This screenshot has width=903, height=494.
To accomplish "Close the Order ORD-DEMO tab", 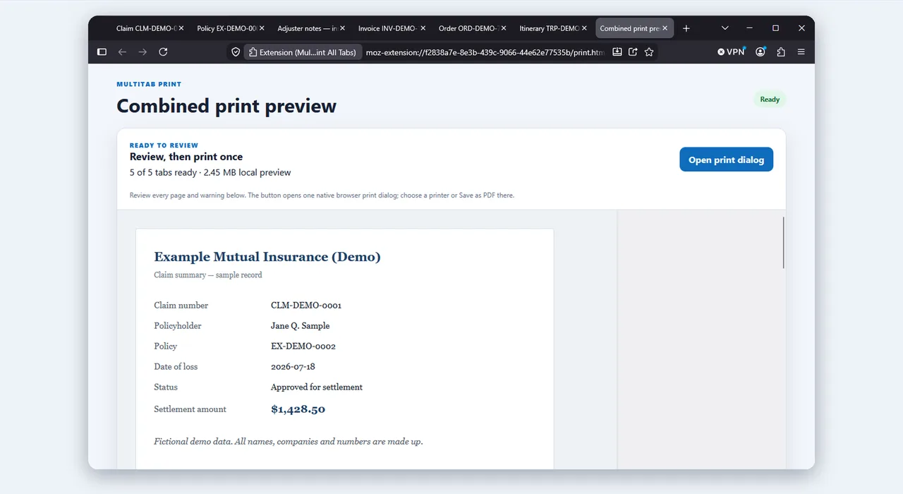I will [x=503, y=28].
